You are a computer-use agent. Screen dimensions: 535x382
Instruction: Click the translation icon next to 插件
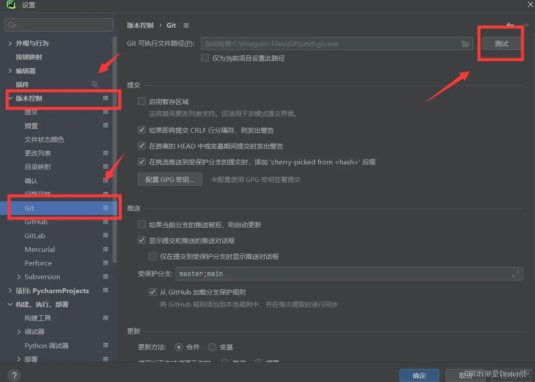click(95, 84)
